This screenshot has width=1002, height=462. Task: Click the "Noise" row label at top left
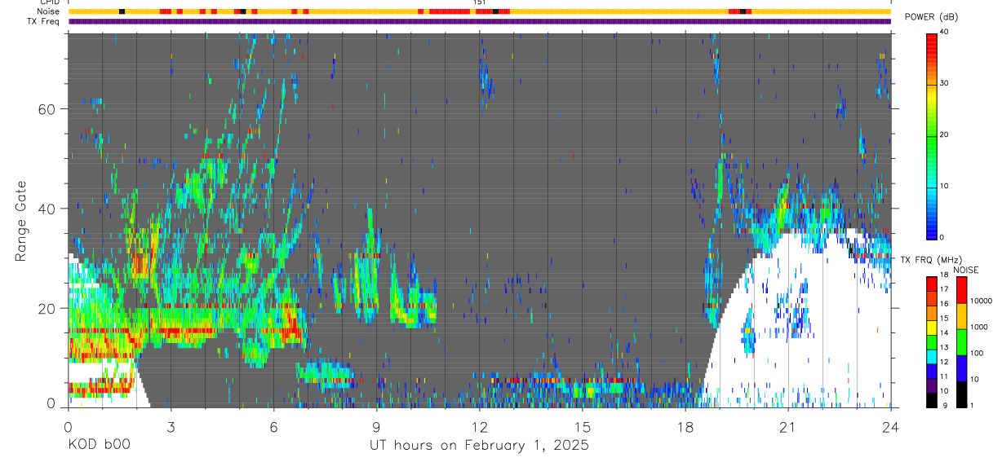pyautogui.click(x=48, y=11)
